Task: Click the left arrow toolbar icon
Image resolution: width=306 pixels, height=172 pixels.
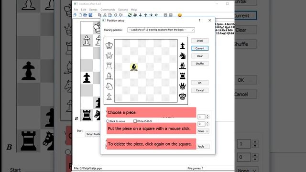Action: 156,15
